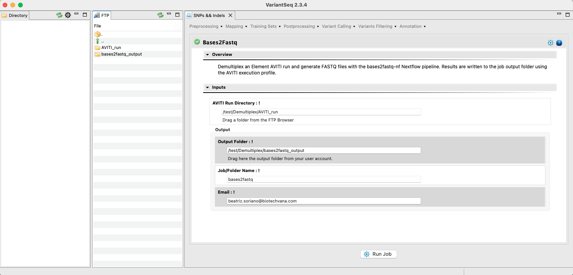Click the File column header
The image size is (573, 275).
[x=98, y=26]
